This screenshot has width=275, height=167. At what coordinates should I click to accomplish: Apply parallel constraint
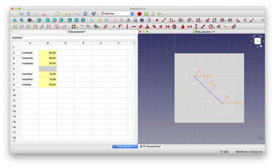tap(141, 27)
